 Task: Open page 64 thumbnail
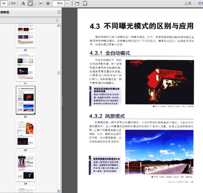tap(26, 167)
